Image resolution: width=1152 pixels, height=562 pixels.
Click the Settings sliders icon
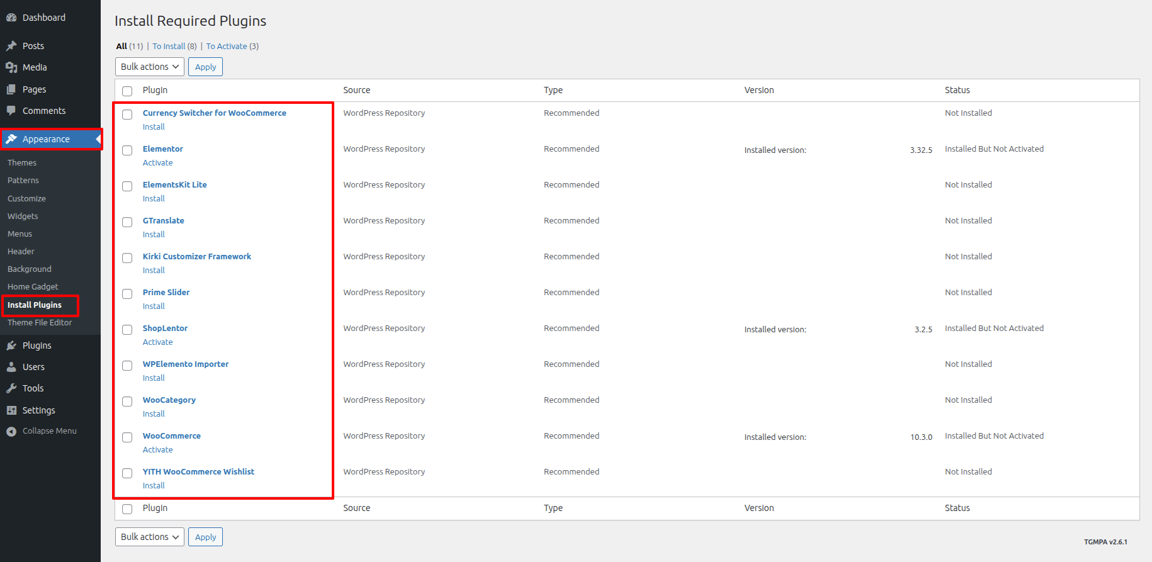click(x=11, y=410)
